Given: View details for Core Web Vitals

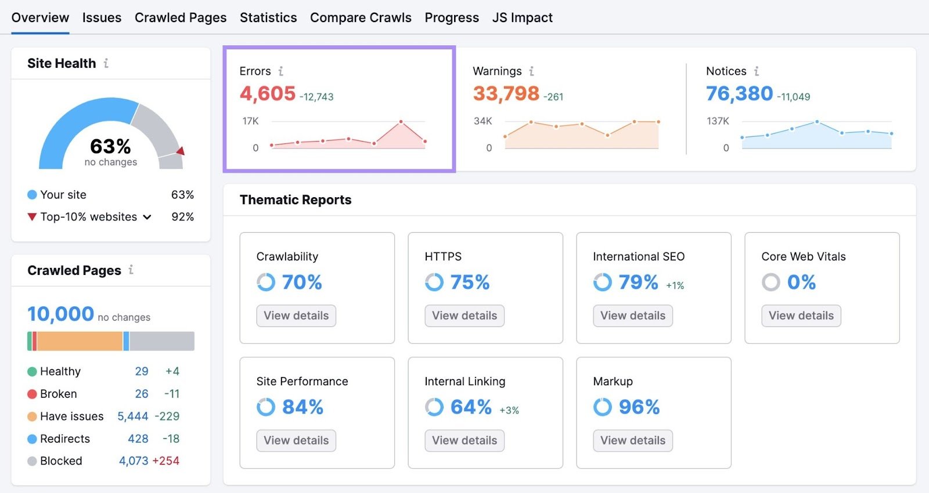Looking at the screenshot, I should click(x=801, y=316).
